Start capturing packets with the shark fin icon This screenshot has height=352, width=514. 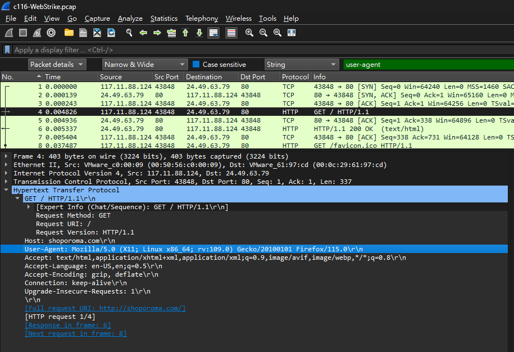(x=9, y=33)
